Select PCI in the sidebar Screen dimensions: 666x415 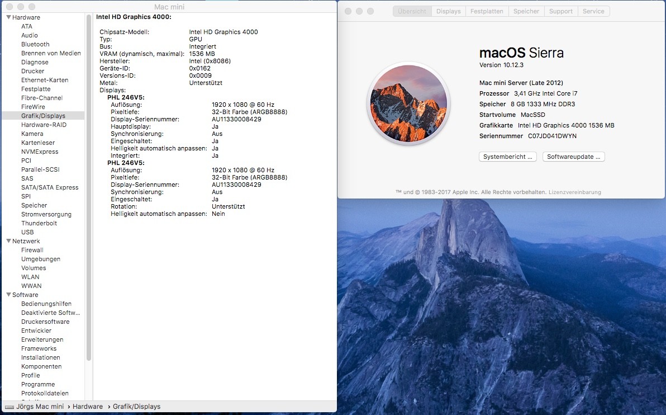tap(26, 161)
